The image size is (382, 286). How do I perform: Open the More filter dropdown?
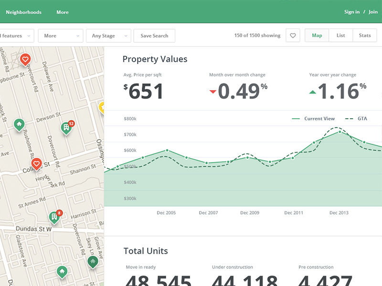point(60,35)
